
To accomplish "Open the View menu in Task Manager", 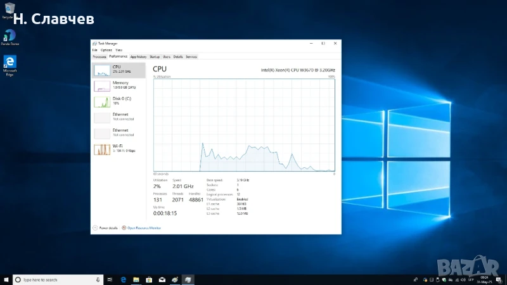I will (119, 49).
